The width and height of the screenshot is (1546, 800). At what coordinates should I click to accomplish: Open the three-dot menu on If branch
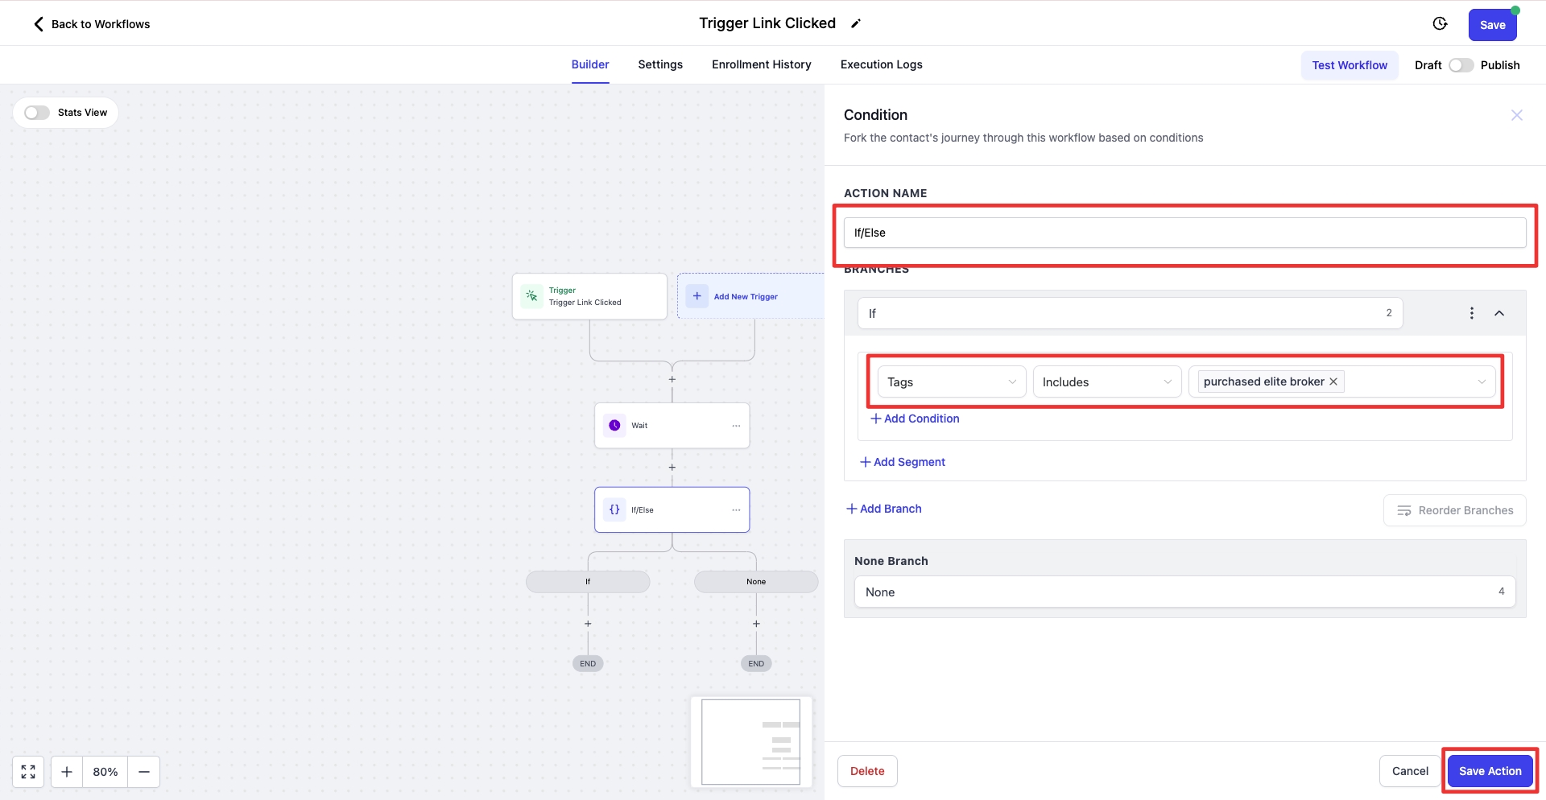(x=1471, y=313)
